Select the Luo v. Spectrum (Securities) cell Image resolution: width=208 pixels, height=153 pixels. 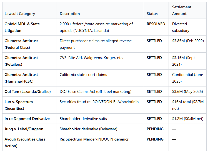tap(19, 105)
